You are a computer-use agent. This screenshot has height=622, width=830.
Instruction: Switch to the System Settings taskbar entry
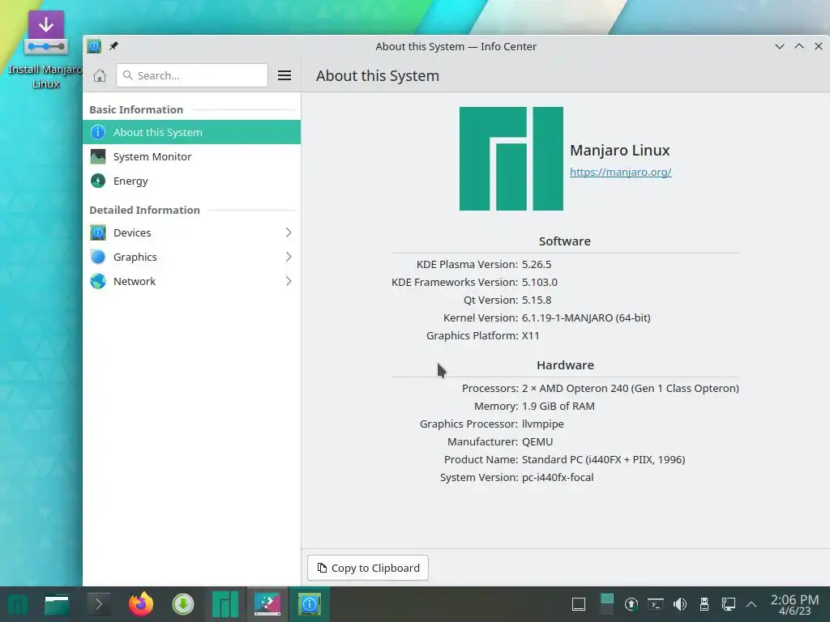(267, 604)
